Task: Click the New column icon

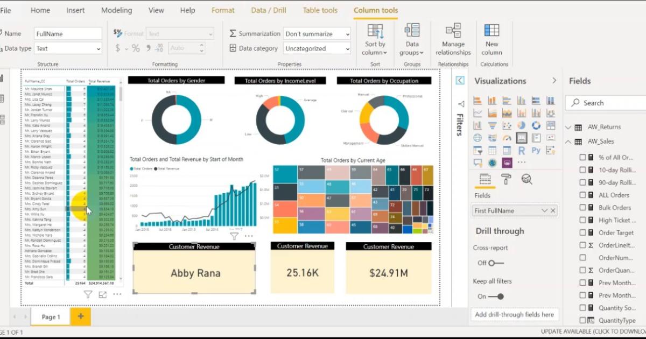Action: 491,31
